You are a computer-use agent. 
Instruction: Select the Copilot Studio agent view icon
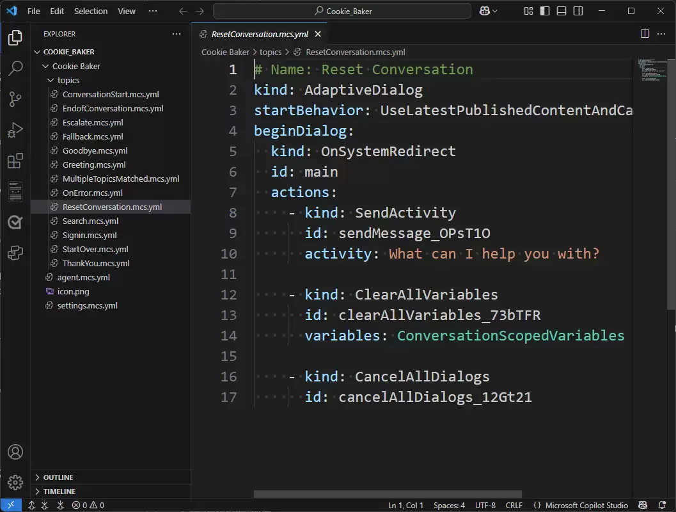16,222
